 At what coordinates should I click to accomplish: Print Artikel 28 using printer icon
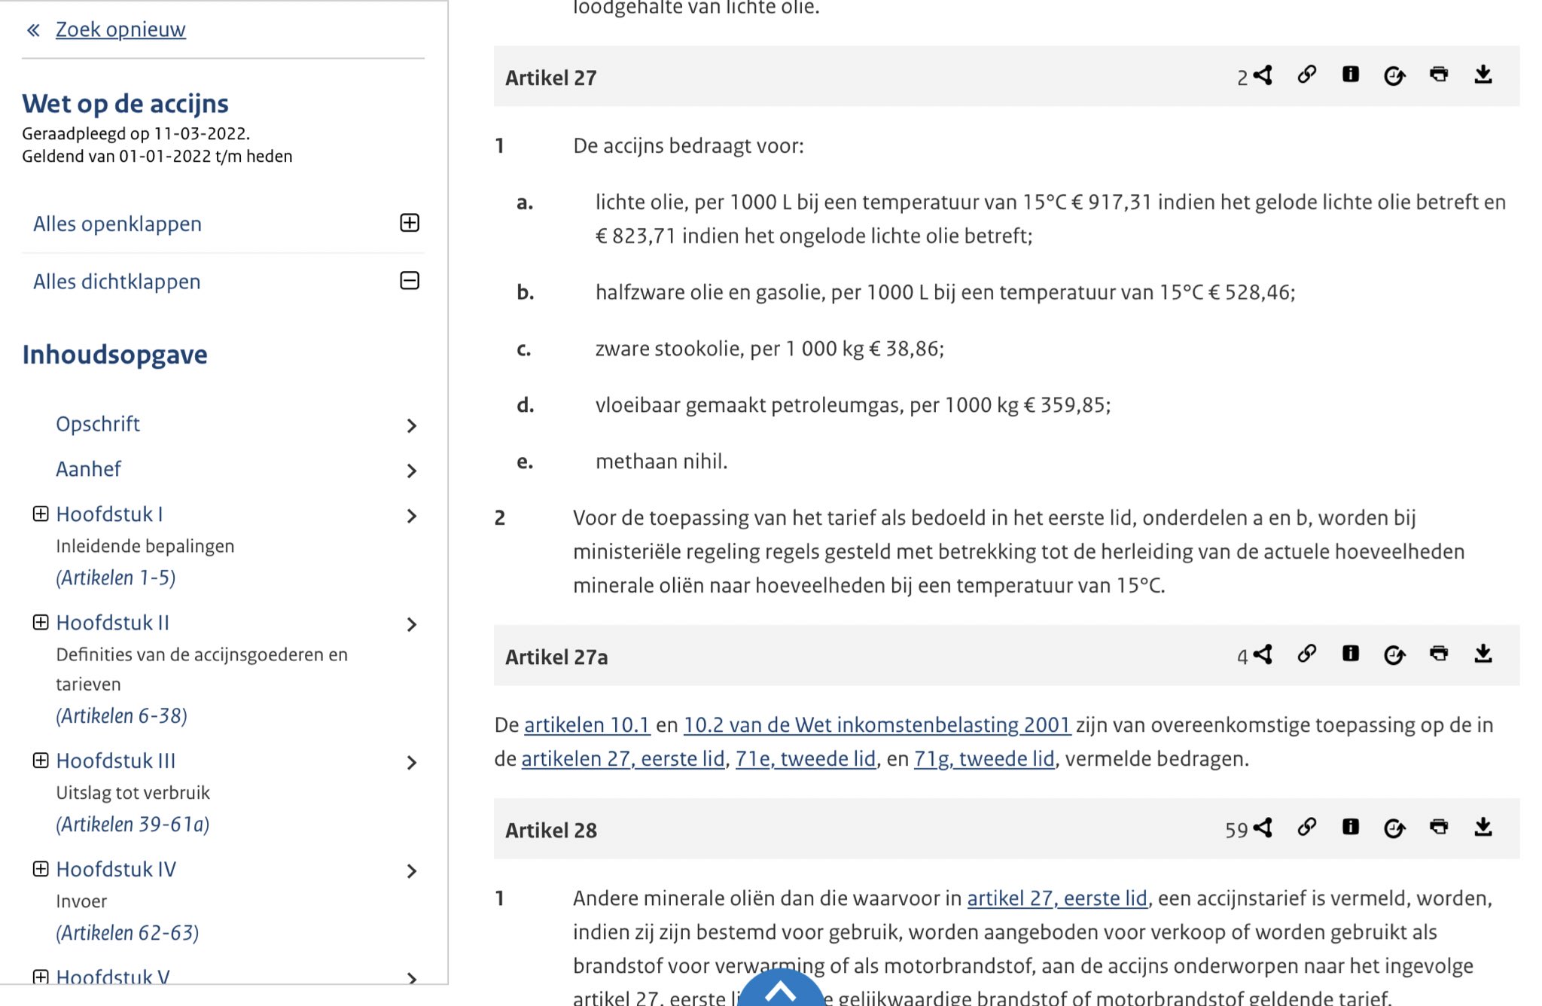point(1438,827)
